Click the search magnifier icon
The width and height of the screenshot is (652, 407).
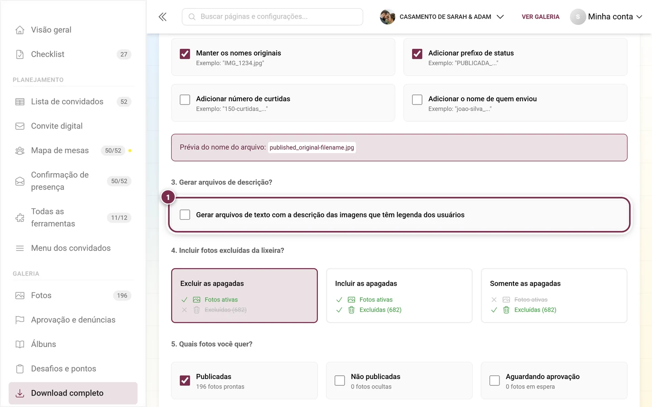(192, 17)
